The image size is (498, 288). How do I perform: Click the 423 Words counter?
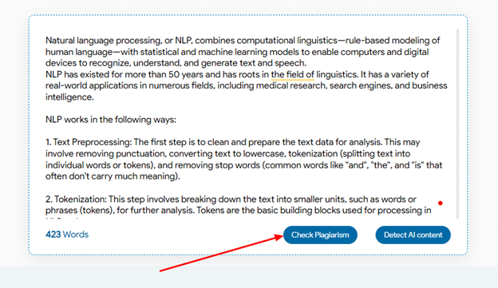click(67, 235)
